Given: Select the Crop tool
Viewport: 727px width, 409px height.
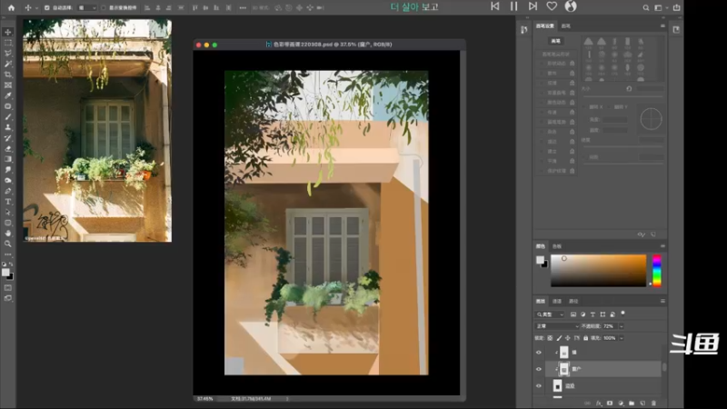Looking at the screenshot, I should coord(8,75).
